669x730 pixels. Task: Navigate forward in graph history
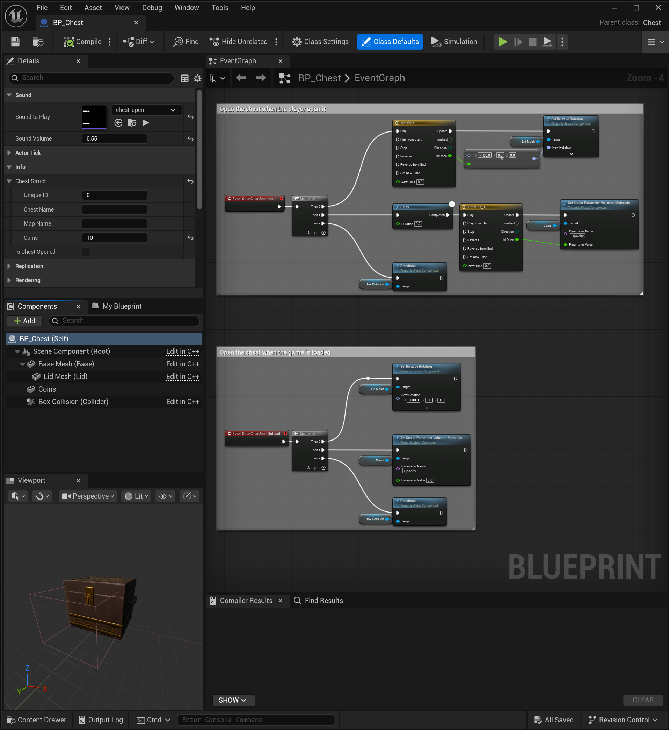(261, 78)
